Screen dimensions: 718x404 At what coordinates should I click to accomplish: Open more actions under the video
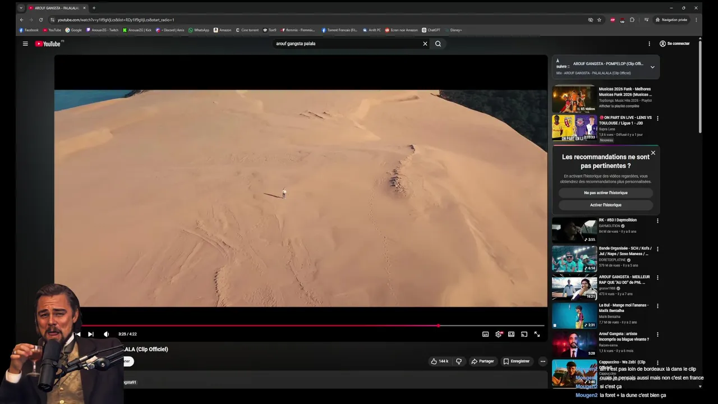point(542,361)
